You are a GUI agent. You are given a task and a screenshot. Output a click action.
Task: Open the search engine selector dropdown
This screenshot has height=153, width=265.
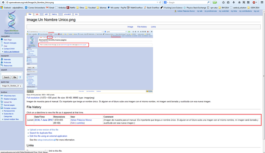(166, 2)
